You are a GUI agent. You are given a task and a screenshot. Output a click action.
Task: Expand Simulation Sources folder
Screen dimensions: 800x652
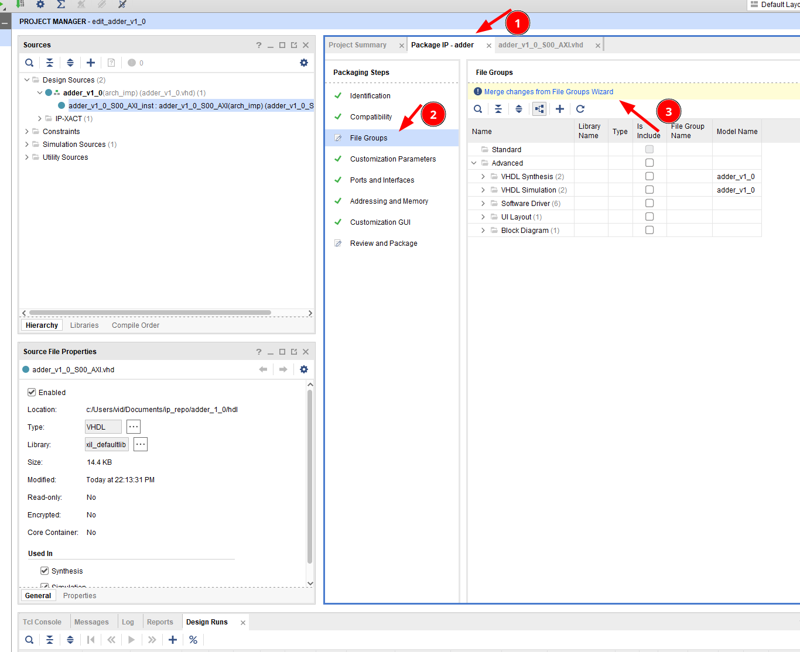27,144
